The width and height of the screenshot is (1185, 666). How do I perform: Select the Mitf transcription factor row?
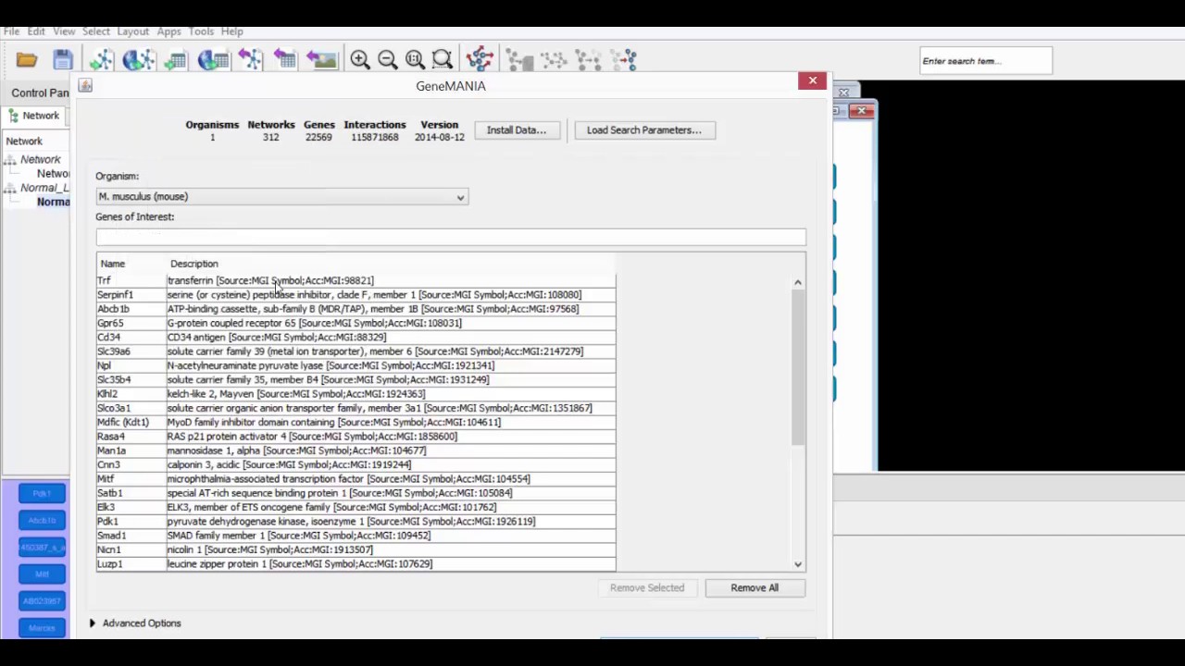tap(355, 479)
